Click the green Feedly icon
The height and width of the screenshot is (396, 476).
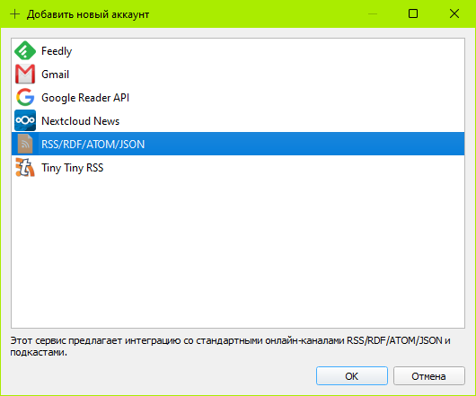click(25, 50)
